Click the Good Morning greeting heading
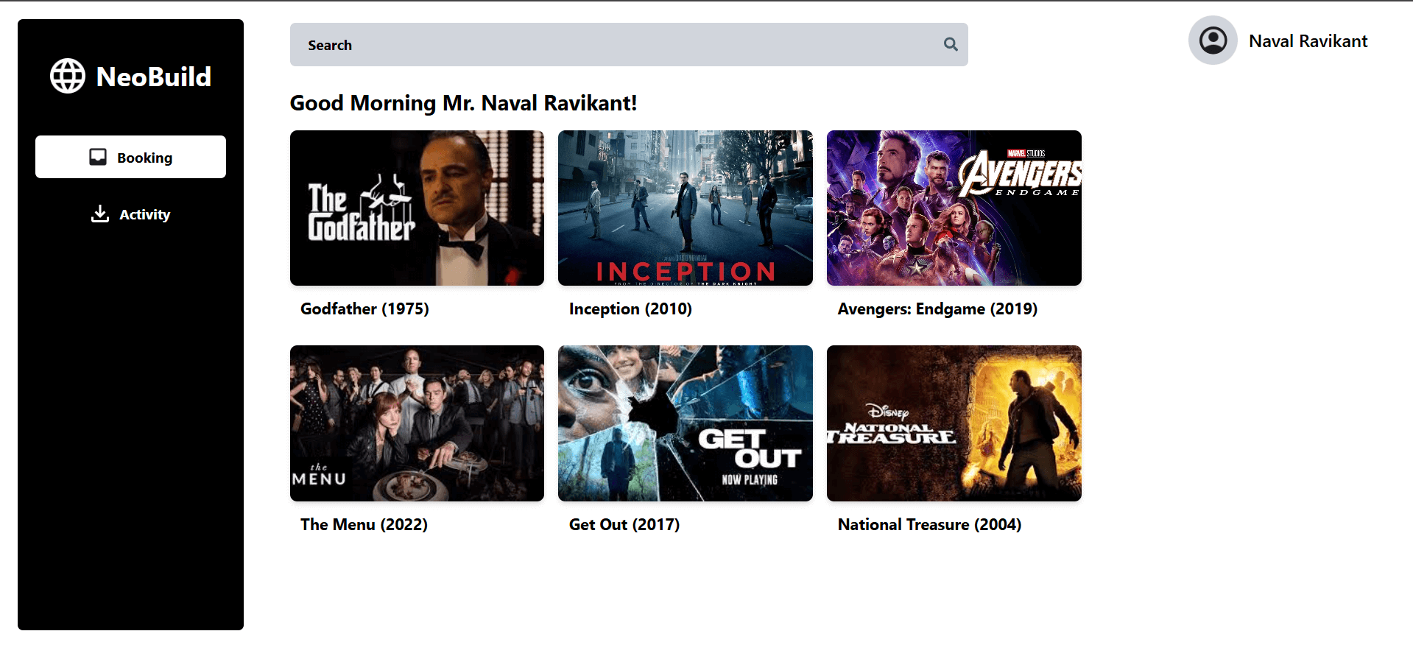Viewport: 1413px width, 645px height. pyautogui.click(x=463, y=103)
